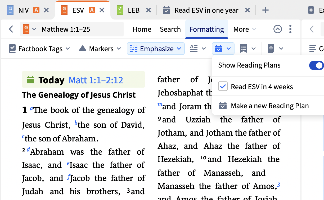The image size is (324, 200).
Task: Switch to the NIV tab
Action: (23, 10)
